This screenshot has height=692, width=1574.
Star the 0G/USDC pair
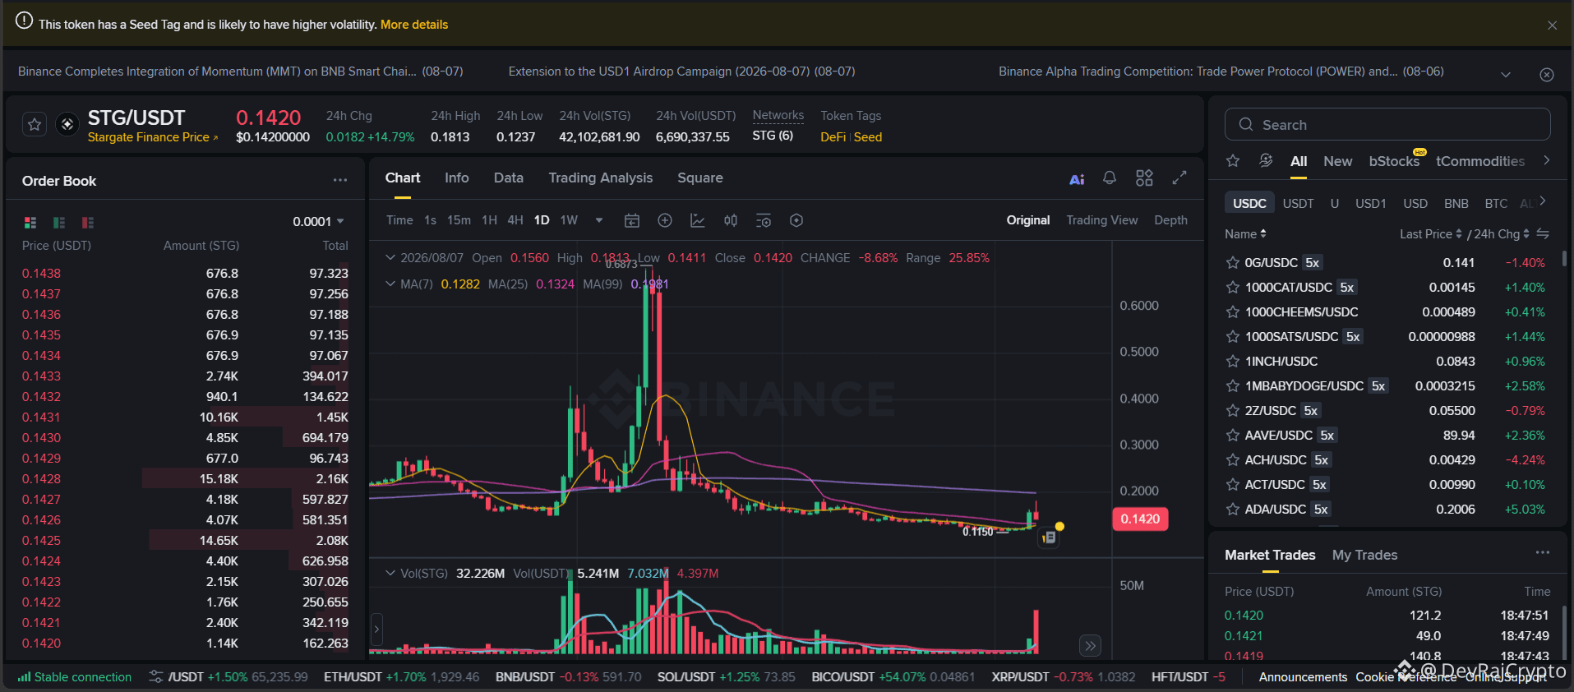coord(1233,263)
